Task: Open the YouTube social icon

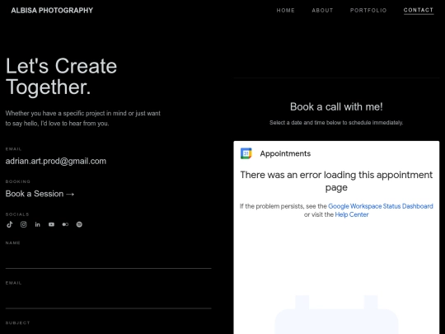Action: point(51,224)
